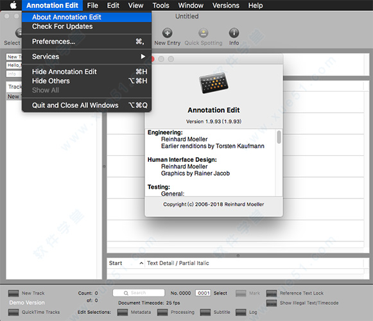
Task: Open the View menu
Action: coord(135,5)
